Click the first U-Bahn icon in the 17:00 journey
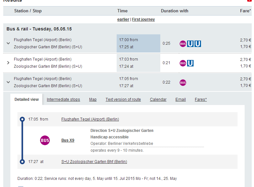254x187 pixels. pyautogui.click(x=190, y=43)
